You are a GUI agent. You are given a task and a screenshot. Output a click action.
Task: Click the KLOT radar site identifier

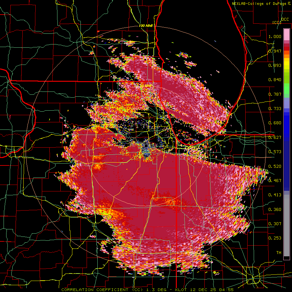click(x=182, y=290)
